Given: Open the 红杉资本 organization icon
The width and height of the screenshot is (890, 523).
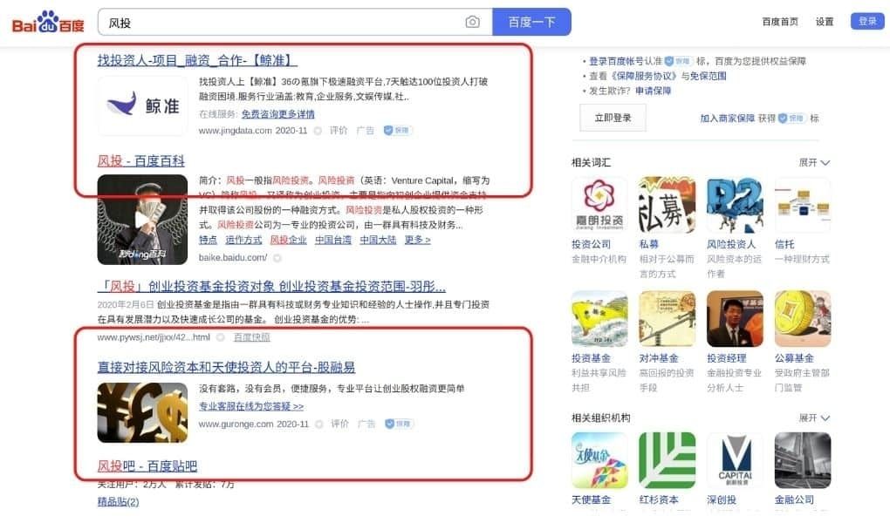Looking at the screenshot, I should point(667,460).
